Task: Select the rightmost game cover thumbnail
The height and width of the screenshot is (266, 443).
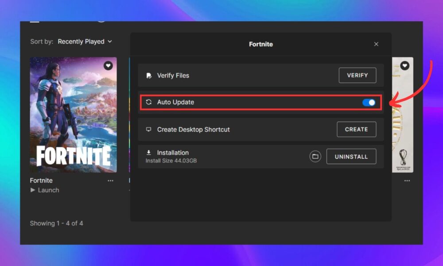Action: click(x=402, y=115)
